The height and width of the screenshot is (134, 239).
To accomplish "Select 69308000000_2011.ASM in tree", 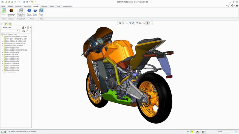I will click(x=14, y=46).
